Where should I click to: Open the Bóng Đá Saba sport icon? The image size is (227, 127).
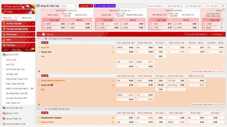[x=4, y=108]
